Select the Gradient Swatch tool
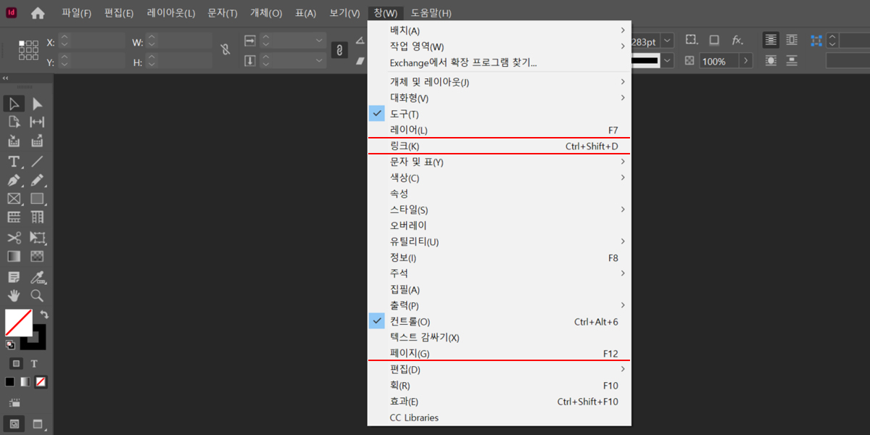Viewport: 870px width, 435px height. click(x=14, y=255)
